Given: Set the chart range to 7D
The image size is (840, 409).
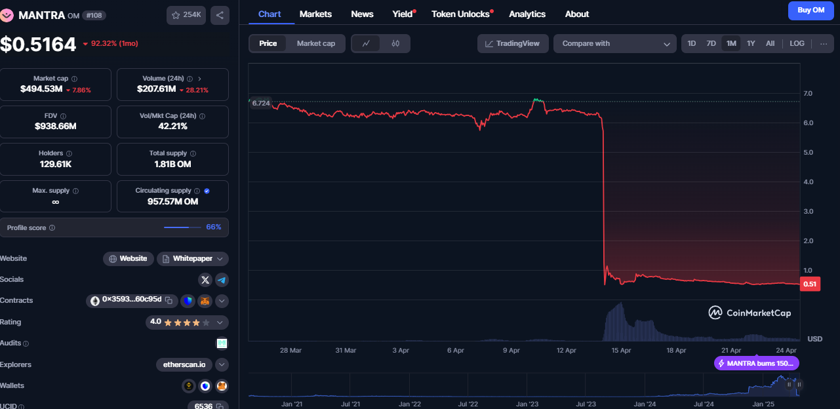Looking at the screenshot, I should (711, 43).
